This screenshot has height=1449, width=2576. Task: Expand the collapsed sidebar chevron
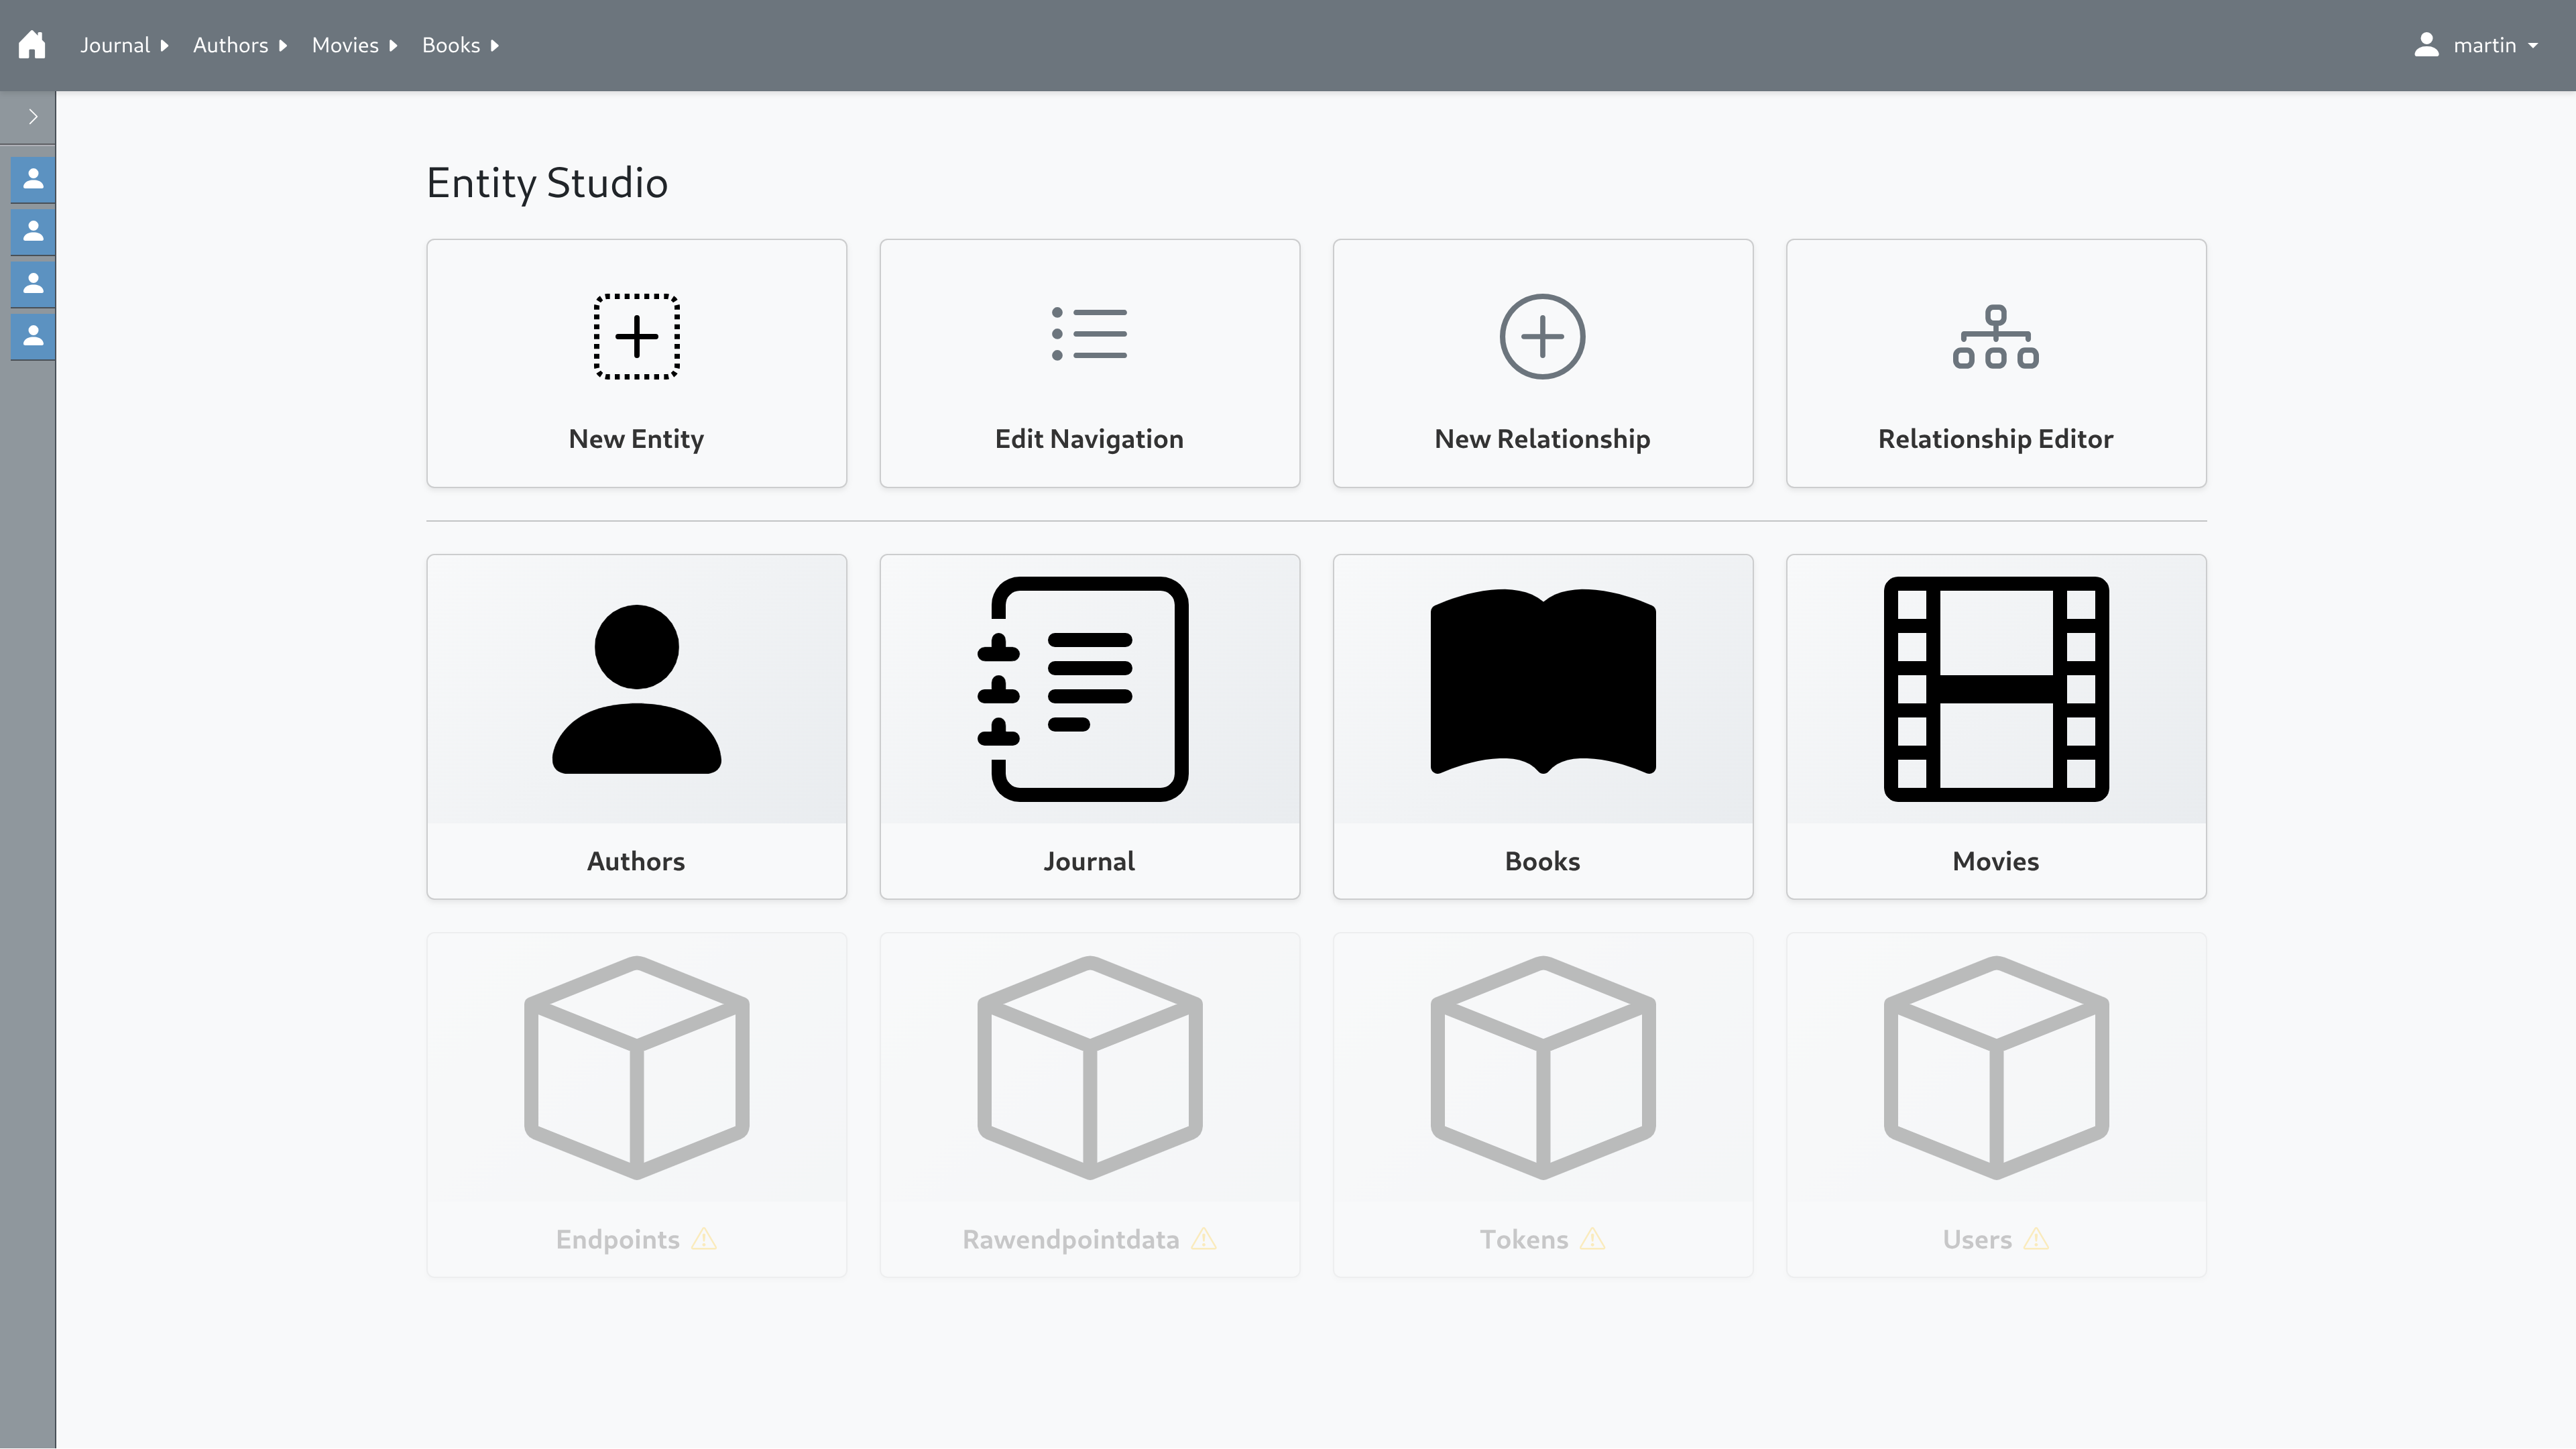click(x=33, y=117)
